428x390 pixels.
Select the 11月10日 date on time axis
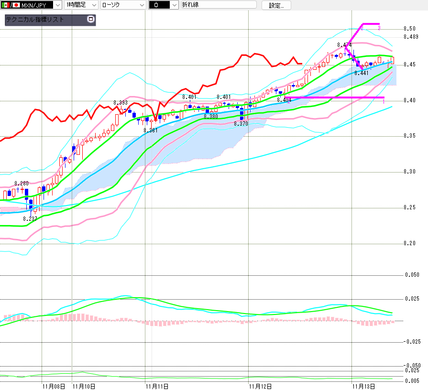point(84,385)
